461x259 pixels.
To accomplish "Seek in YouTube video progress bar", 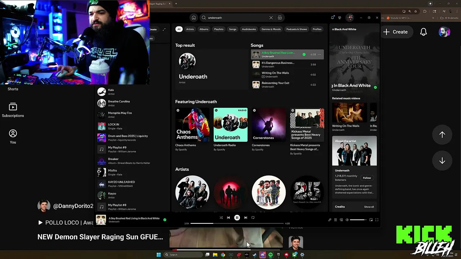I will click(226, 249).
